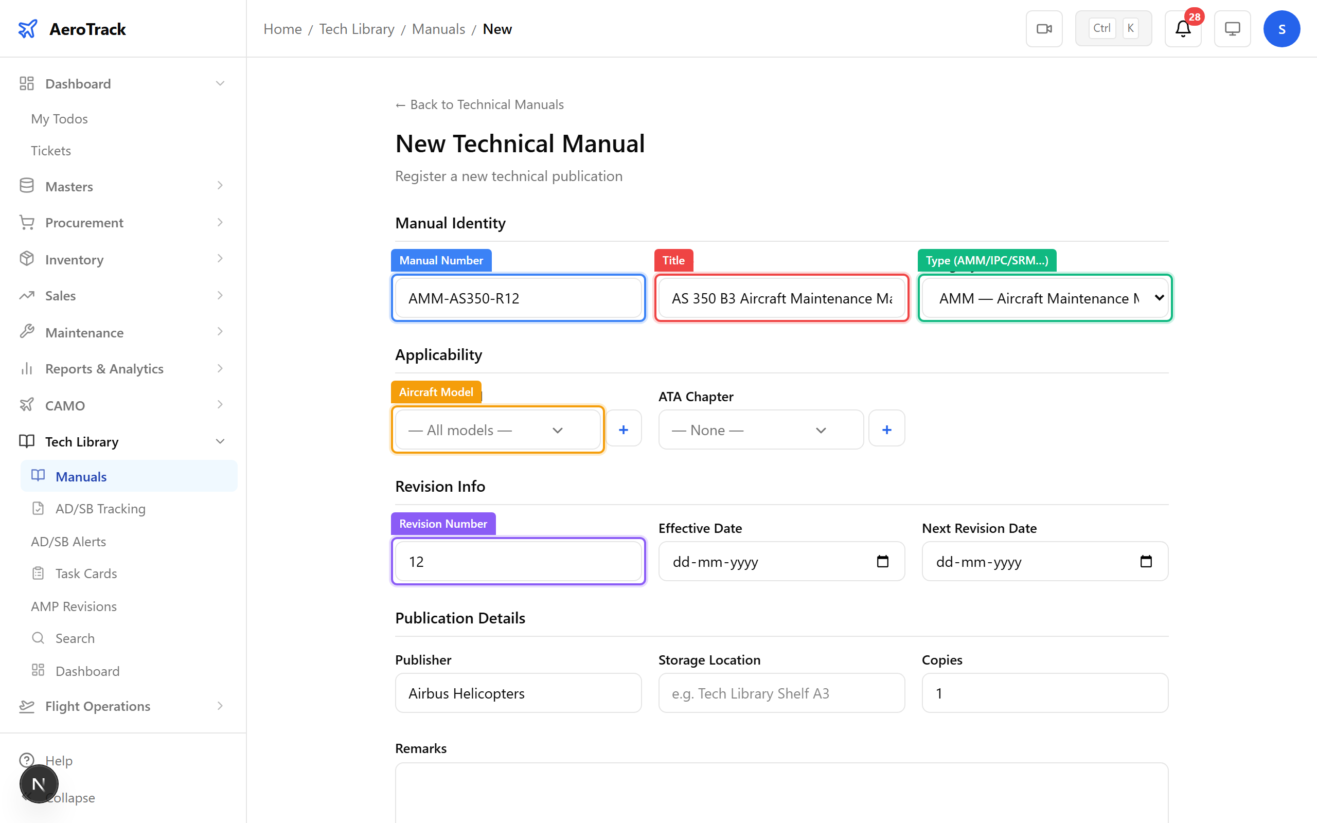This screenshot has width=1317, height=823.
Task: Add another Aircraft Model with plus button
Action: coord(624,429)
